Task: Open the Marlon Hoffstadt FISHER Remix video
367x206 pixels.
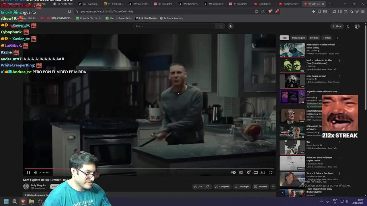Action: click(x=292, y=66)
